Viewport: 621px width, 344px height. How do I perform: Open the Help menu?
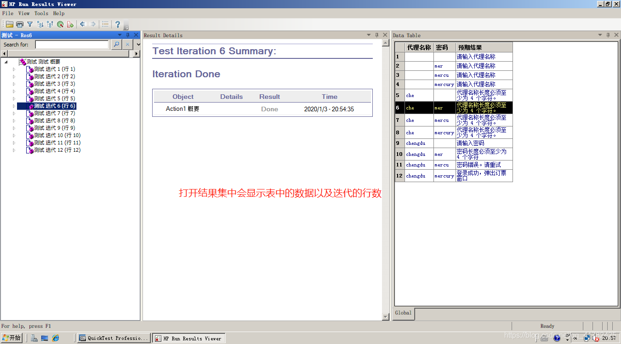point(59,13)
